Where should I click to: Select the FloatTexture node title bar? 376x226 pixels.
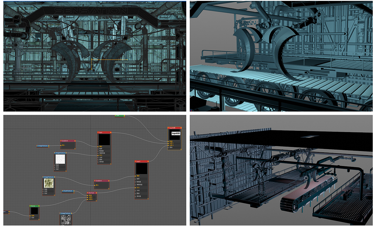tap(68, 191)
